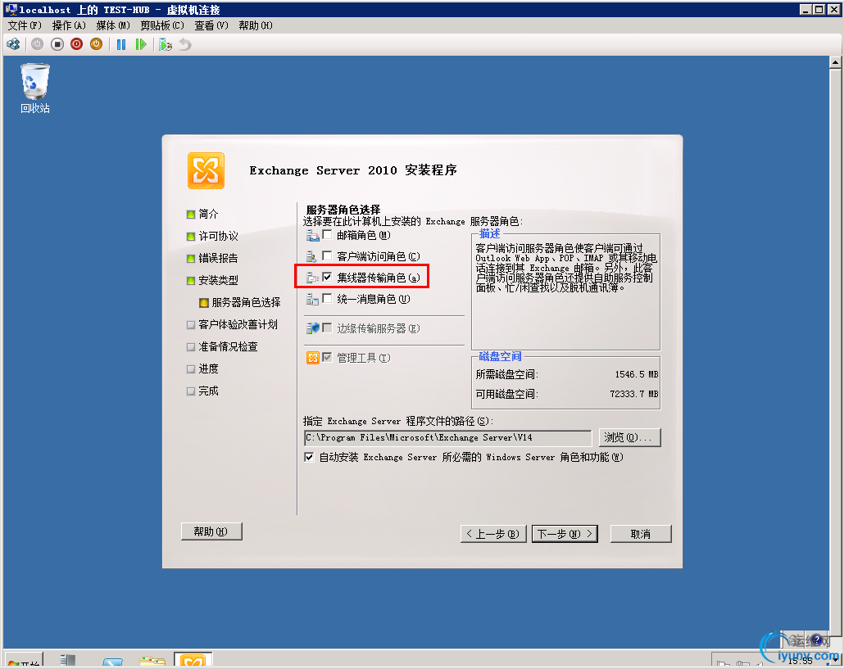Viewport: 844px width, 669px height.
Task: Click the red Shut Down icon
Action: click(x=76, y=45)
